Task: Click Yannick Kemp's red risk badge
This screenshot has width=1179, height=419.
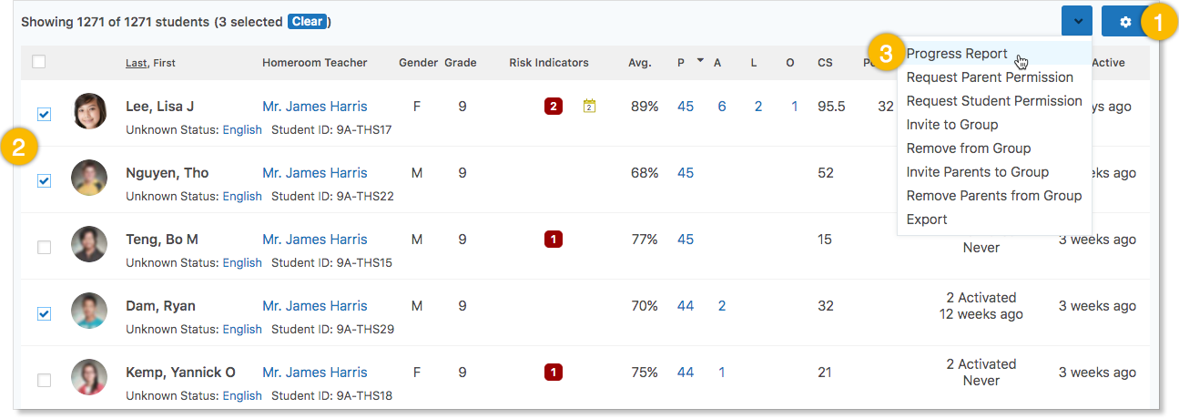Action: (553, 373)
